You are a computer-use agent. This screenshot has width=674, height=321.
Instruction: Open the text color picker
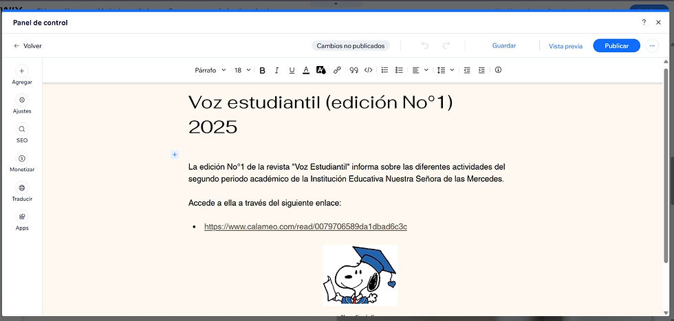coord(306,71)
